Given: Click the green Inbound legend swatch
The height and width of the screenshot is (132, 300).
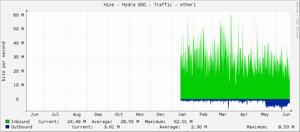Looking at the screenshot, I should 8,121.
